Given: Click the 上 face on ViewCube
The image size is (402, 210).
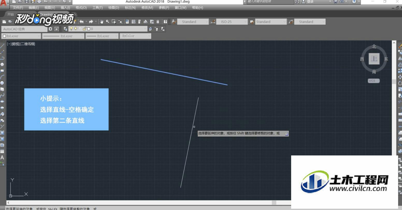Looking at the screenshot, I should click(x=374, y=59).
